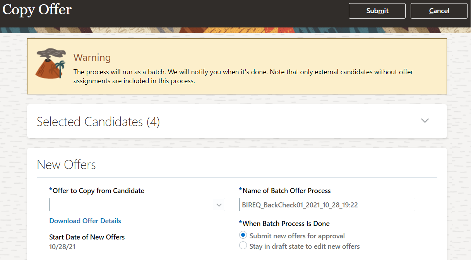The image size is (471, 260).
Task: Select Submit new offers for approval radio
Action: click(243, 235)
